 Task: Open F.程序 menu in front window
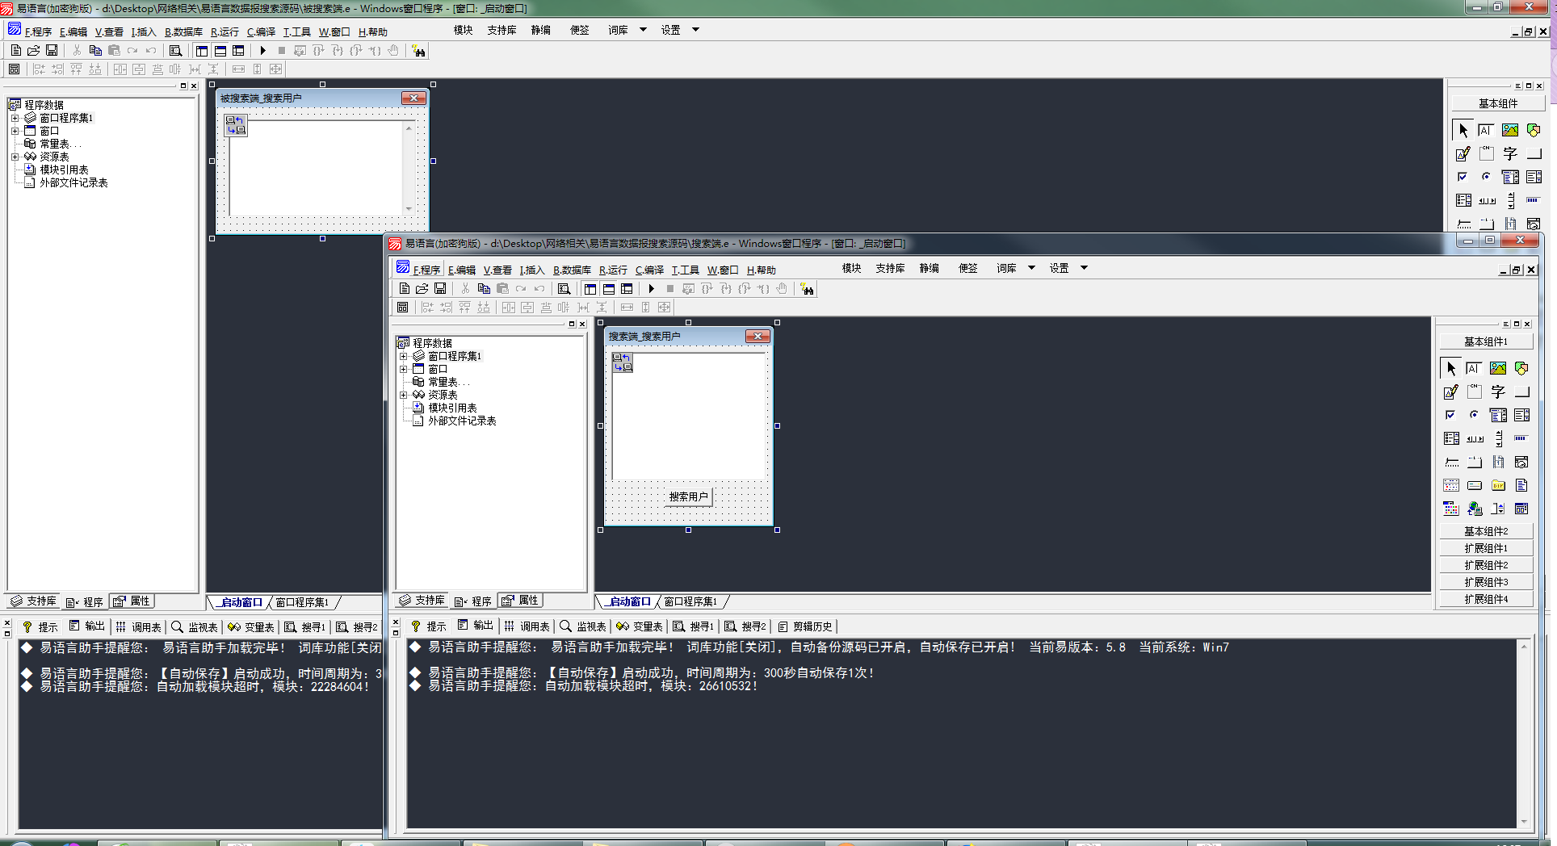tap(426, 270)
